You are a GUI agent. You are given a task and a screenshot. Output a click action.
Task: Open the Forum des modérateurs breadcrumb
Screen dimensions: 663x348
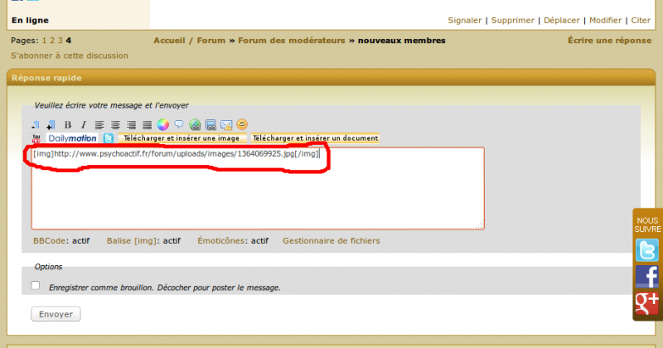point(292,40)
